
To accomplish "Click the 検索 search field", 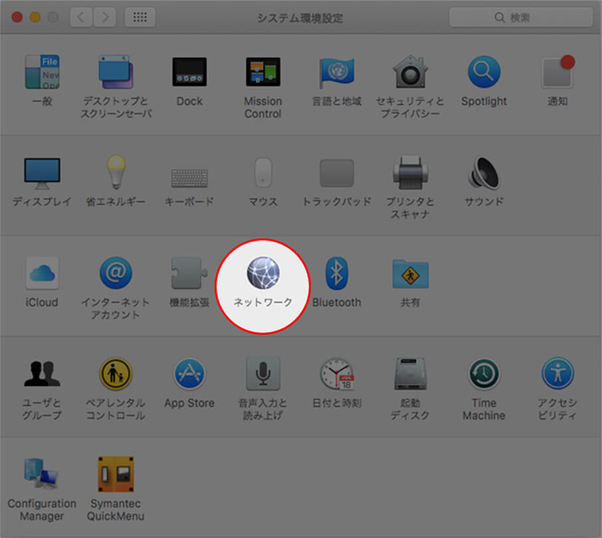I will click(x=518, y=18).
